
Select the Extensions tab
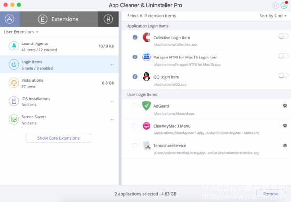(59, 19)
